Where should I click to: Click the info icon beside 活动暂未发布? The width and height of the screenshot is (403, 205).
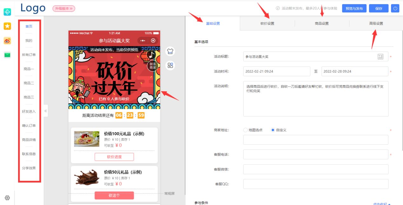[x=278, y=9]
